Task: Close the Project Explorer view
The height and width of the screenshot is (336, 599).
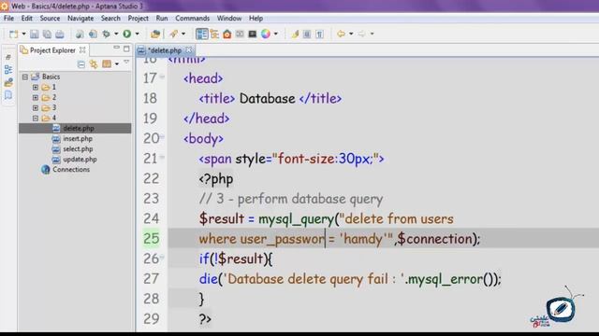Action: (82, 49)
